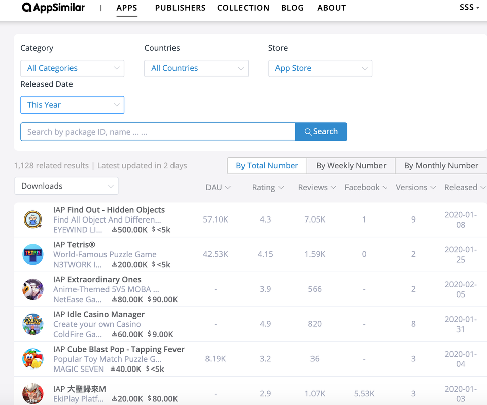Click the DAU value 57.10K
This screenshot has height=405, width=487.
[216, 219]
